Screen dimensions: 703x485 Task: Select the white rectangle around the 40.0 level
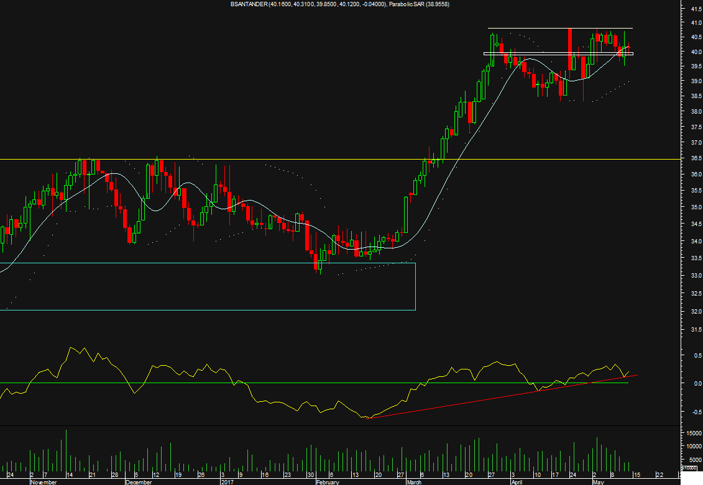point(558,54)
